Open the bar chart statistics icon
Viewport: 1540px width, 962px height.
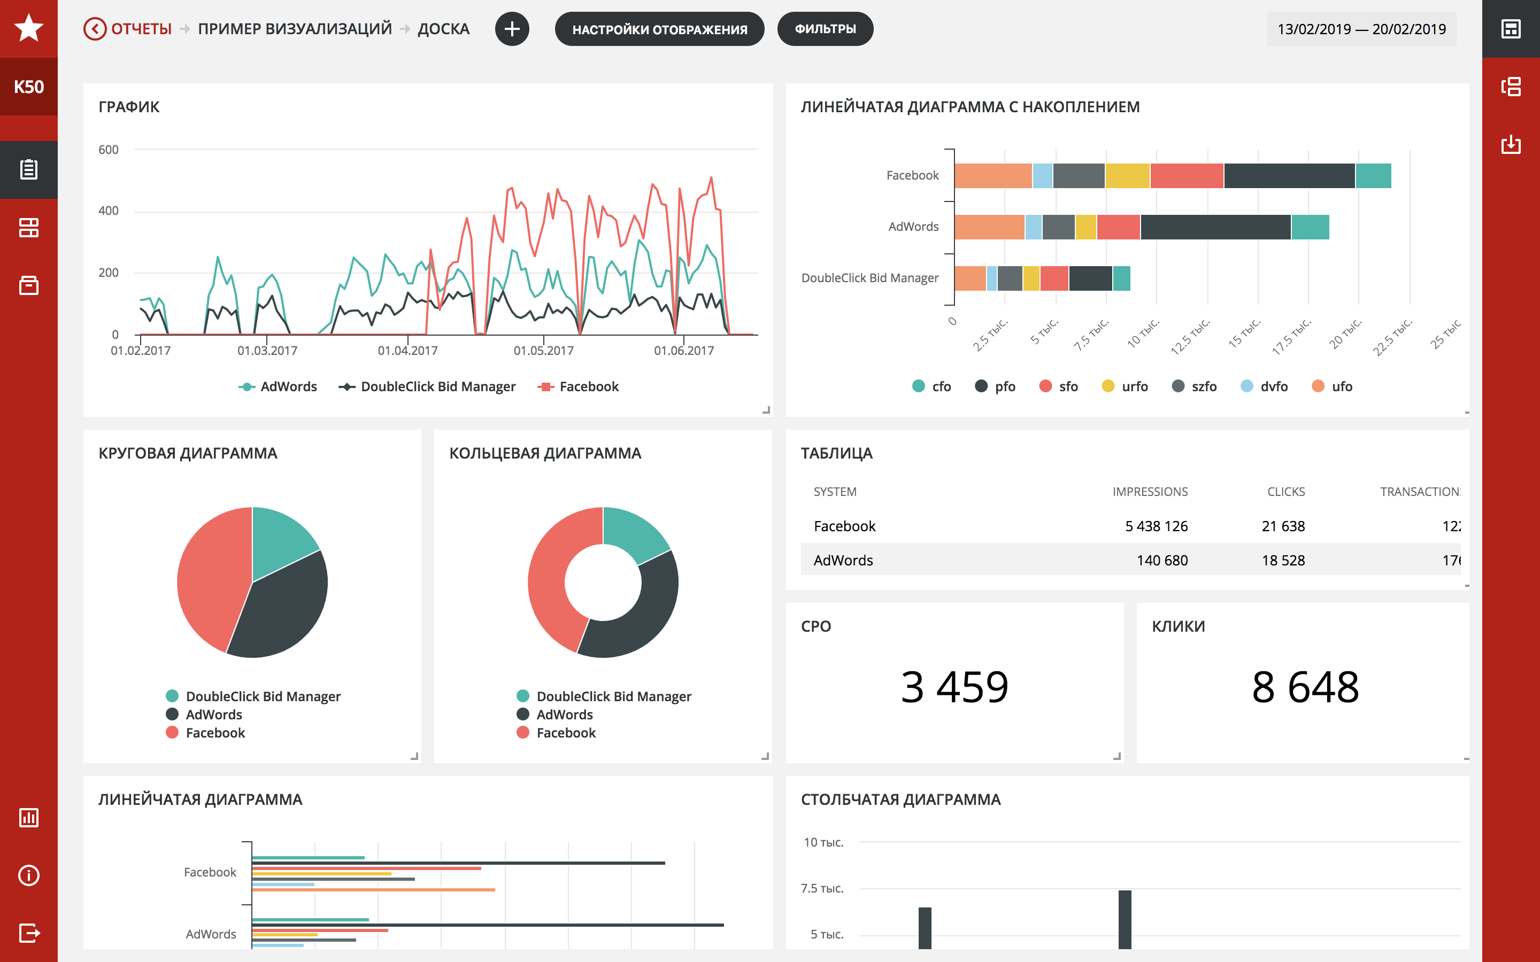(x=29, y=818)
